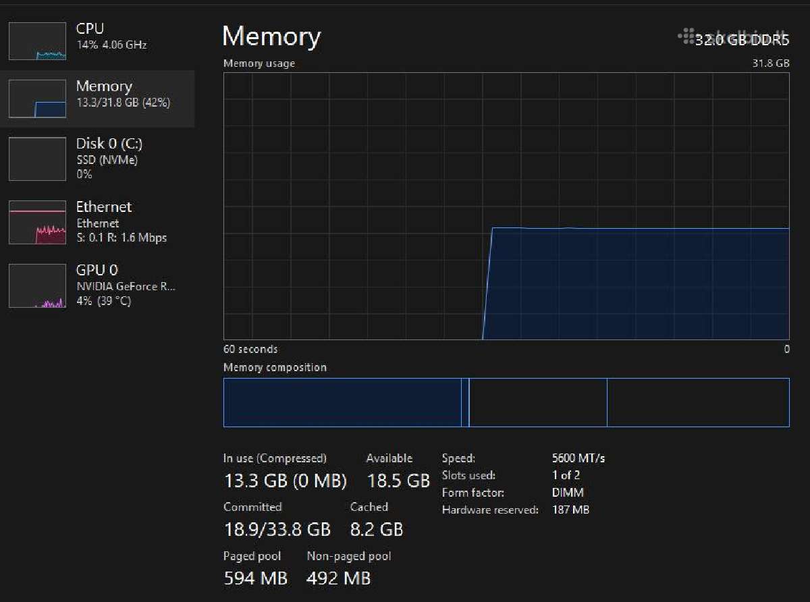Click the "DIMM" form factor value
Viewport: 810px width, 602px height.
pyautogui.click(x=568, y=493)
